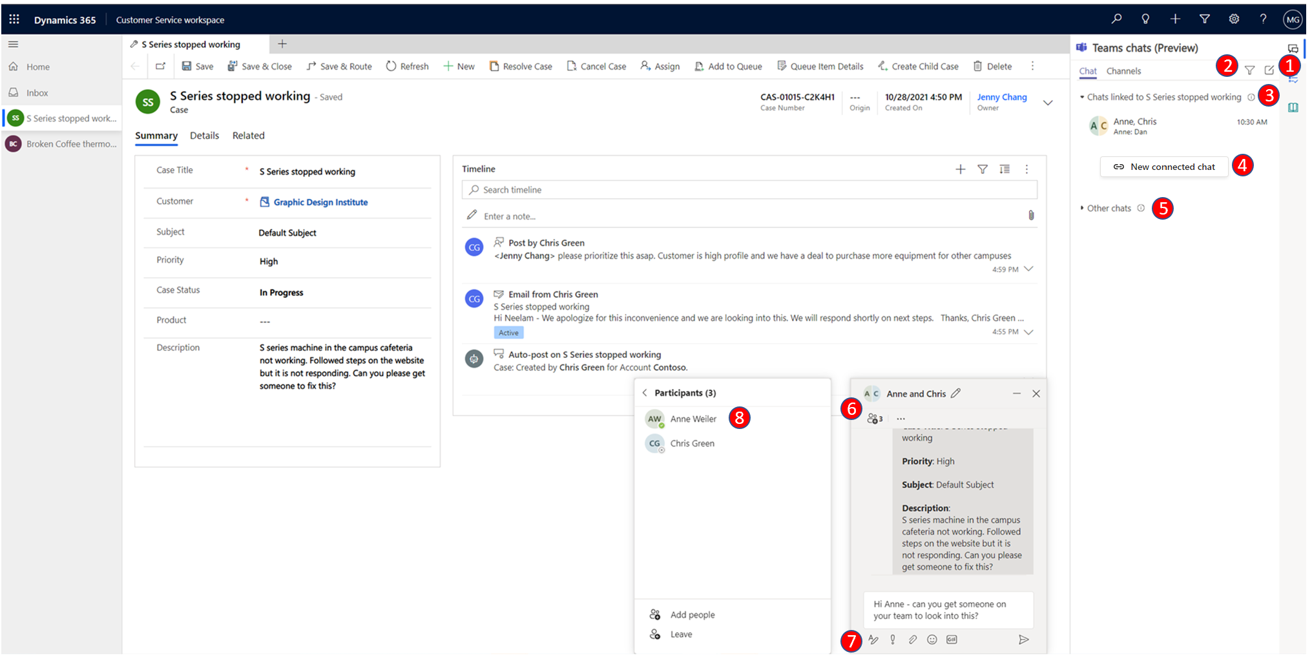The width and height of the screenshot is (1312, 661).
Task: Expand the Other chats section
Action: tap(1081, 208)
